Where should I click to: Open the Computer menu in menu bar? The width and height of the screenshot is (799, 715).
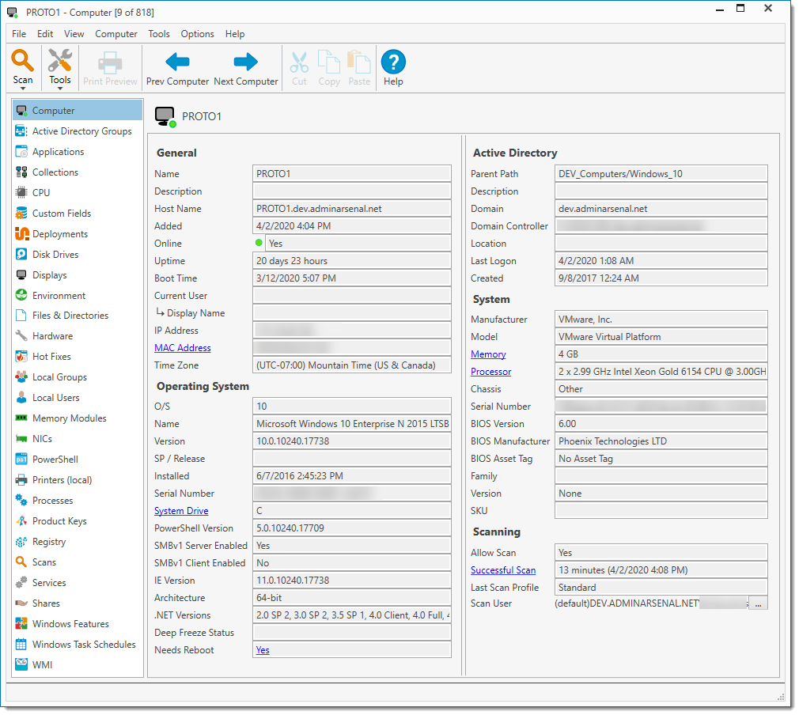[x=116, y=34]
